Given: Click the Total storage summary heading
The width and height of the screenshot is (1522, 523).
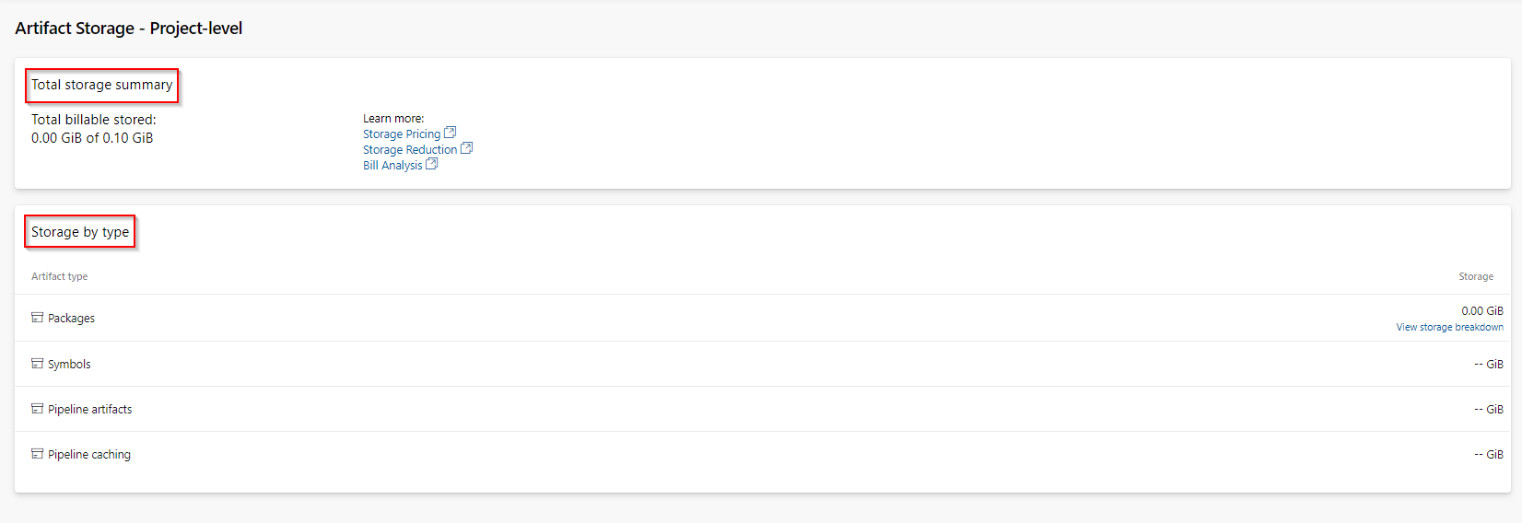Looking at the screenshot, I should [x=101, y=85].
